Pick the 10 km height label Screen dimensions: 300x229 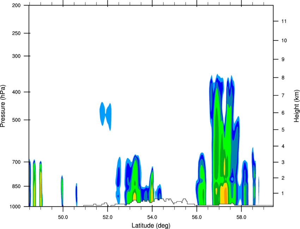(284, 41)
